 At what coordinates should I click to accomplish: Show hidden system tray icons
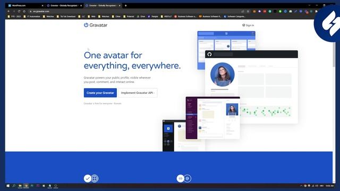tap(301, 186)
